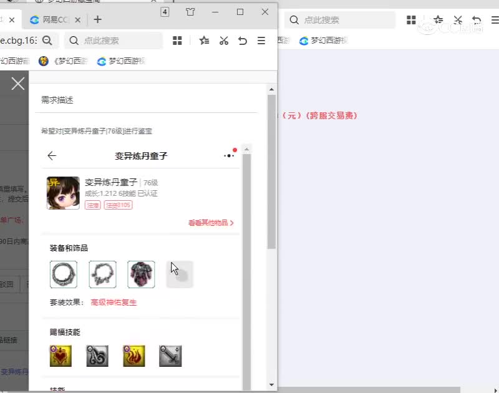This screenshot has width=499, height=393.
Task: Click the 需求描述 heading
Action: [x=57, y=100]
